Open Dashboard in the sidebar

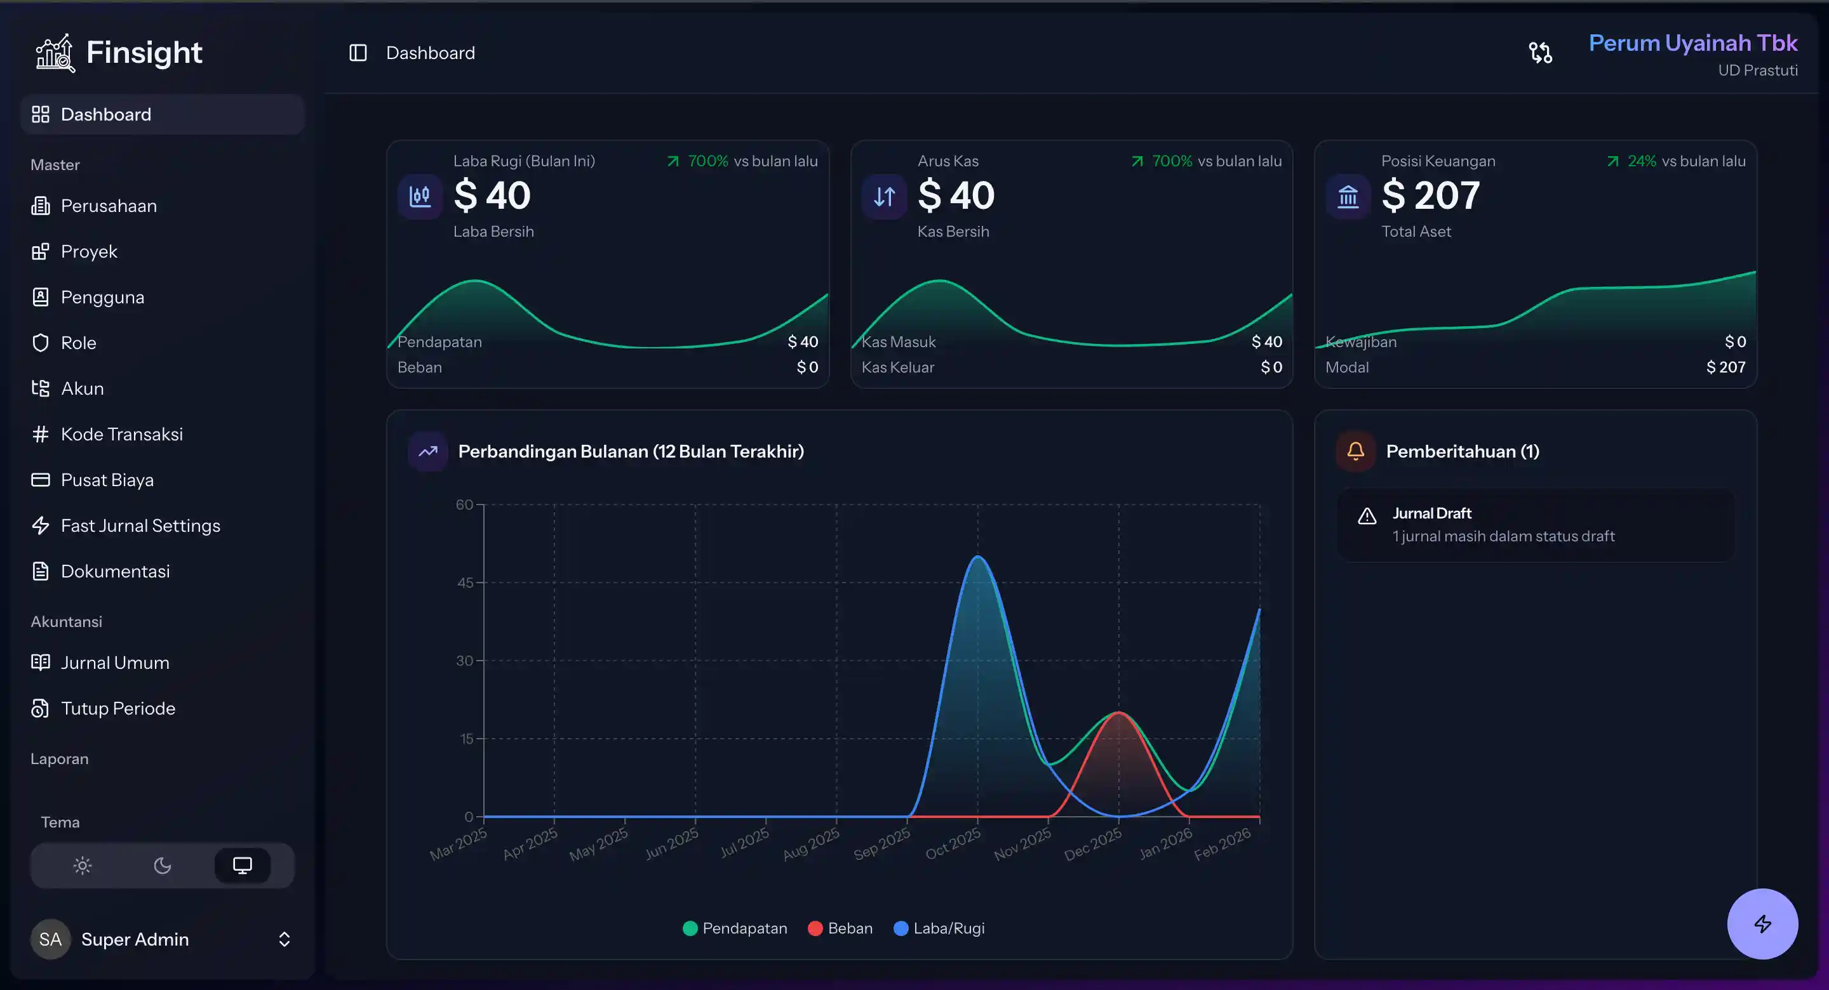pos(163,114)
